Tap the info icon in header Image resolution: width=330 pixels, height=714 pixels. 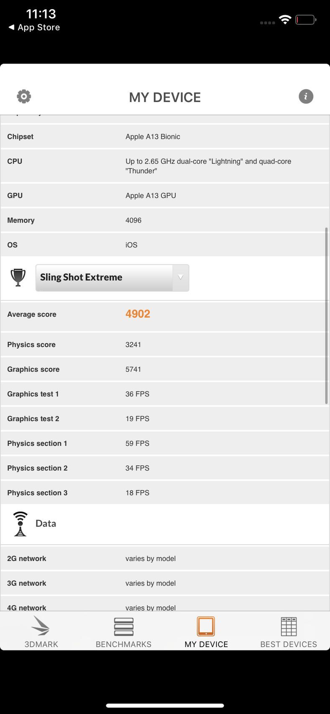click(x=306, y=97)
